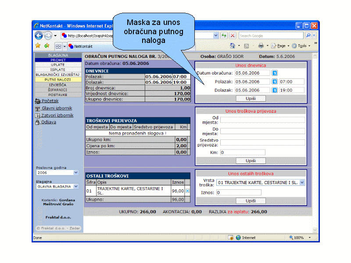This screenshot has height=263, width=351.
Task: Open the browser Home page icon
Action: [233, 46]
